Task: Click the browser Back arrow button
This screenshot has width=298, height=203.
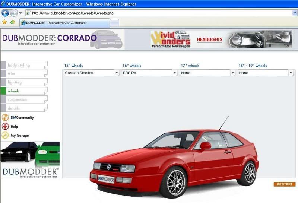Action: point(5,13)
